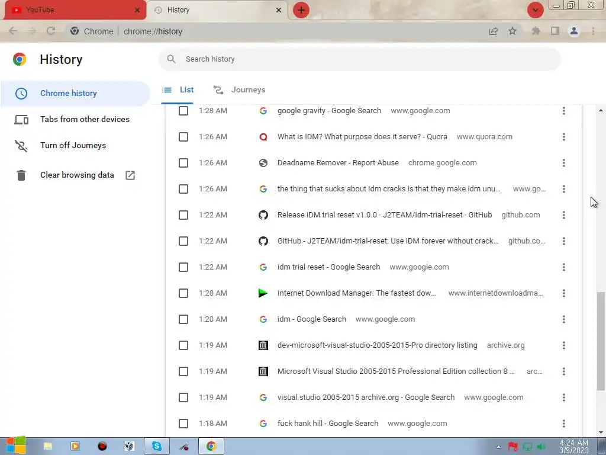This screenshot has height=455, width=606.
Task: Open File Explorer from the taskbar
Action: point(48,446)
